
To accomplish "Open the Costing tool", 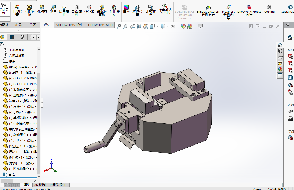I will click(x=270, y=9).
